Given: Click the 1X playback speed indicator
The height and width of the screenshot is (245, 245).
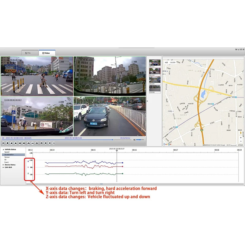Looking at the screenshot, I should click(x=3, y=138).
